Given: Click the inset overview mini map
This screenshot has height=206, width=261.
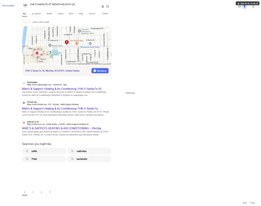Looking at the screenshot, I should (36, 55).
